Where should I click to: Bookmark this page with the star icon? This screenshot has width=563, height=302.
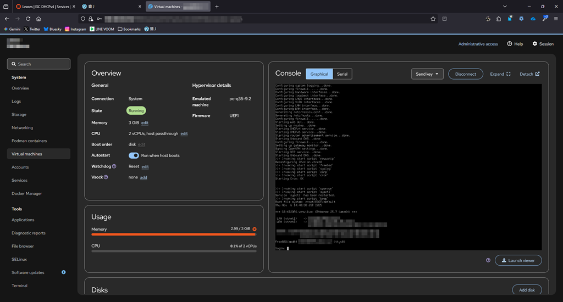[x=433, y=19]
